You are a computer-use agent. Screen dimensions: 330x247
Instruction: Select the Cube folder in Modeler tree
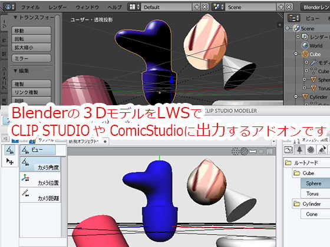coord(311,173)
